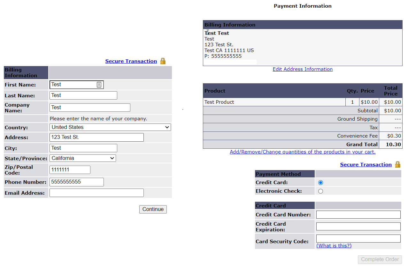Screen dimensions: 408x270
Task: Click Edit Address Information link
Action: [x=303, y=69]
